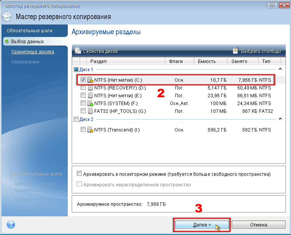Click the choose columns icon
This screenshot has width=291, height=235.
point(236,51)
